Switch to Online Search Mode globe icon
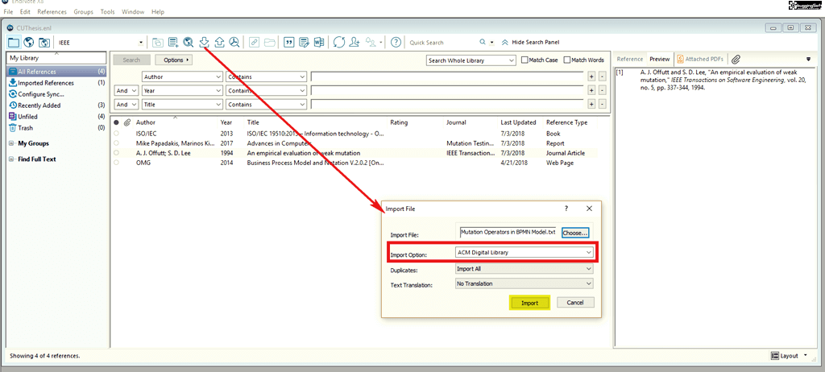Screen dimensions: 825x372 coord(29,43)
